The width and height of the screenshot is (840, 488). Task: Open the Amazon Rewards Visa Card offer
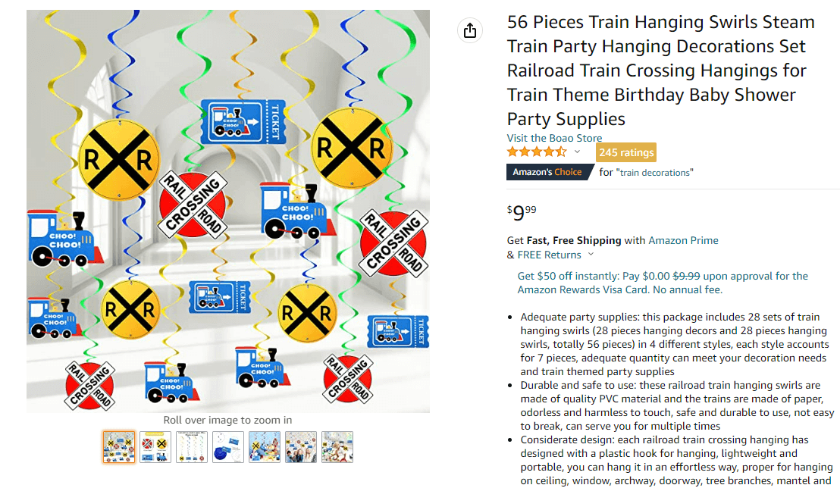coord(663,283)
